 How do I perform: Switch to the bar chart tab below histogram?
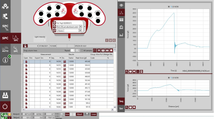tap(121, 35)
